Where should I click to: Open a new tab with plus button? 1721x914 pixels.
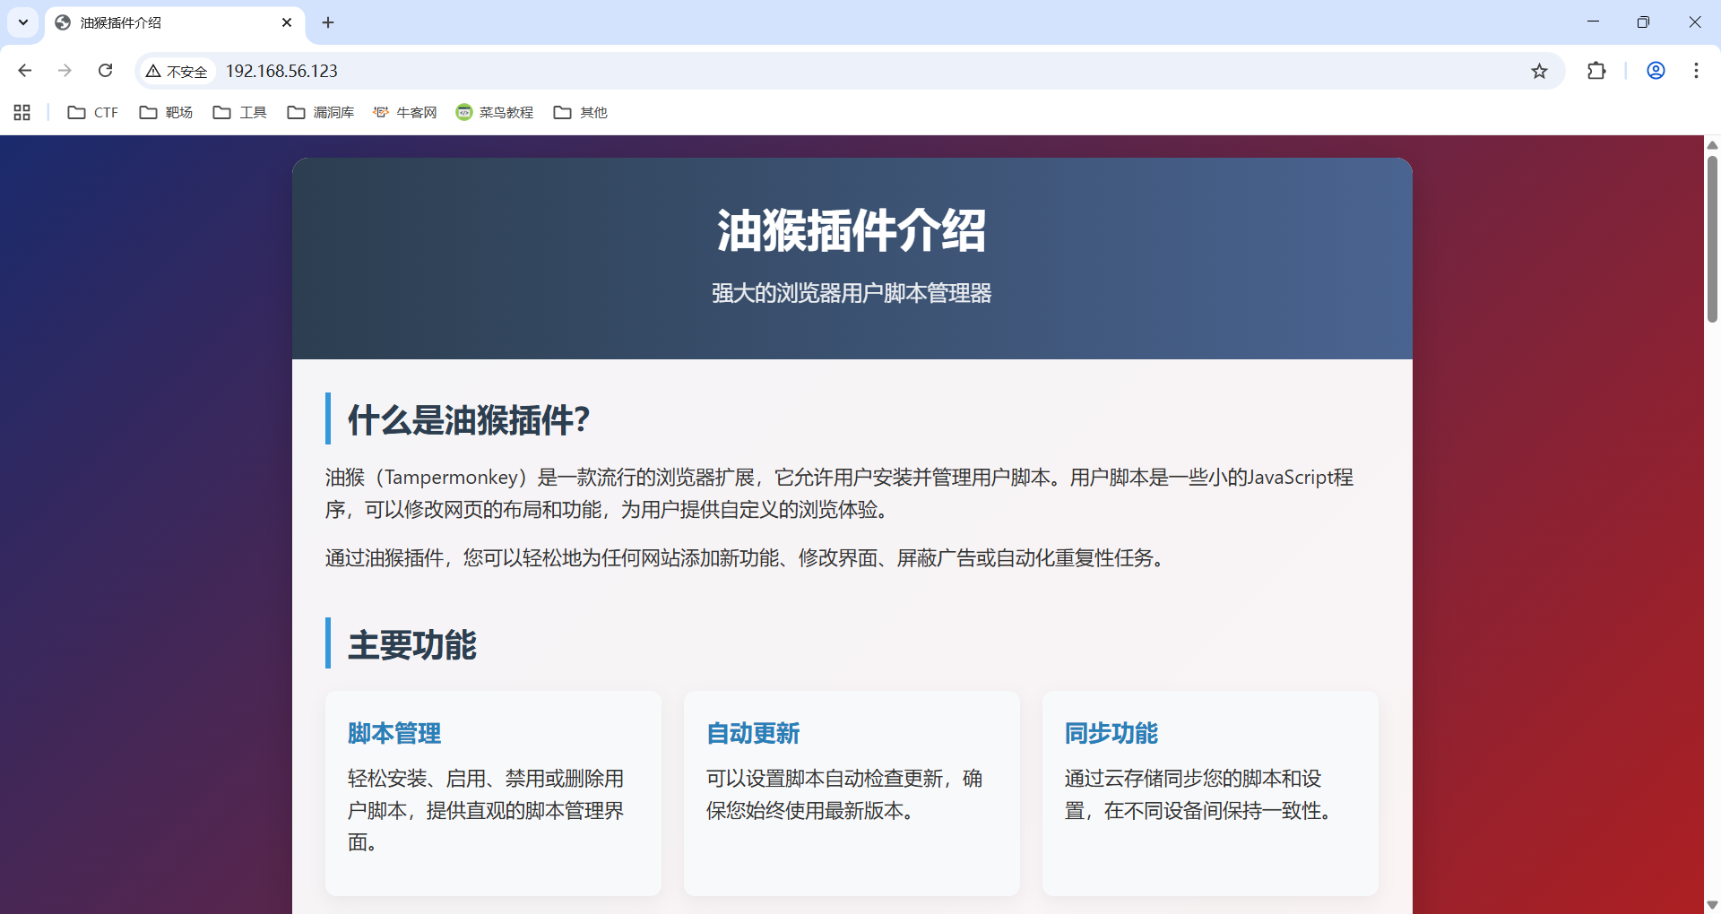point(328,22)
